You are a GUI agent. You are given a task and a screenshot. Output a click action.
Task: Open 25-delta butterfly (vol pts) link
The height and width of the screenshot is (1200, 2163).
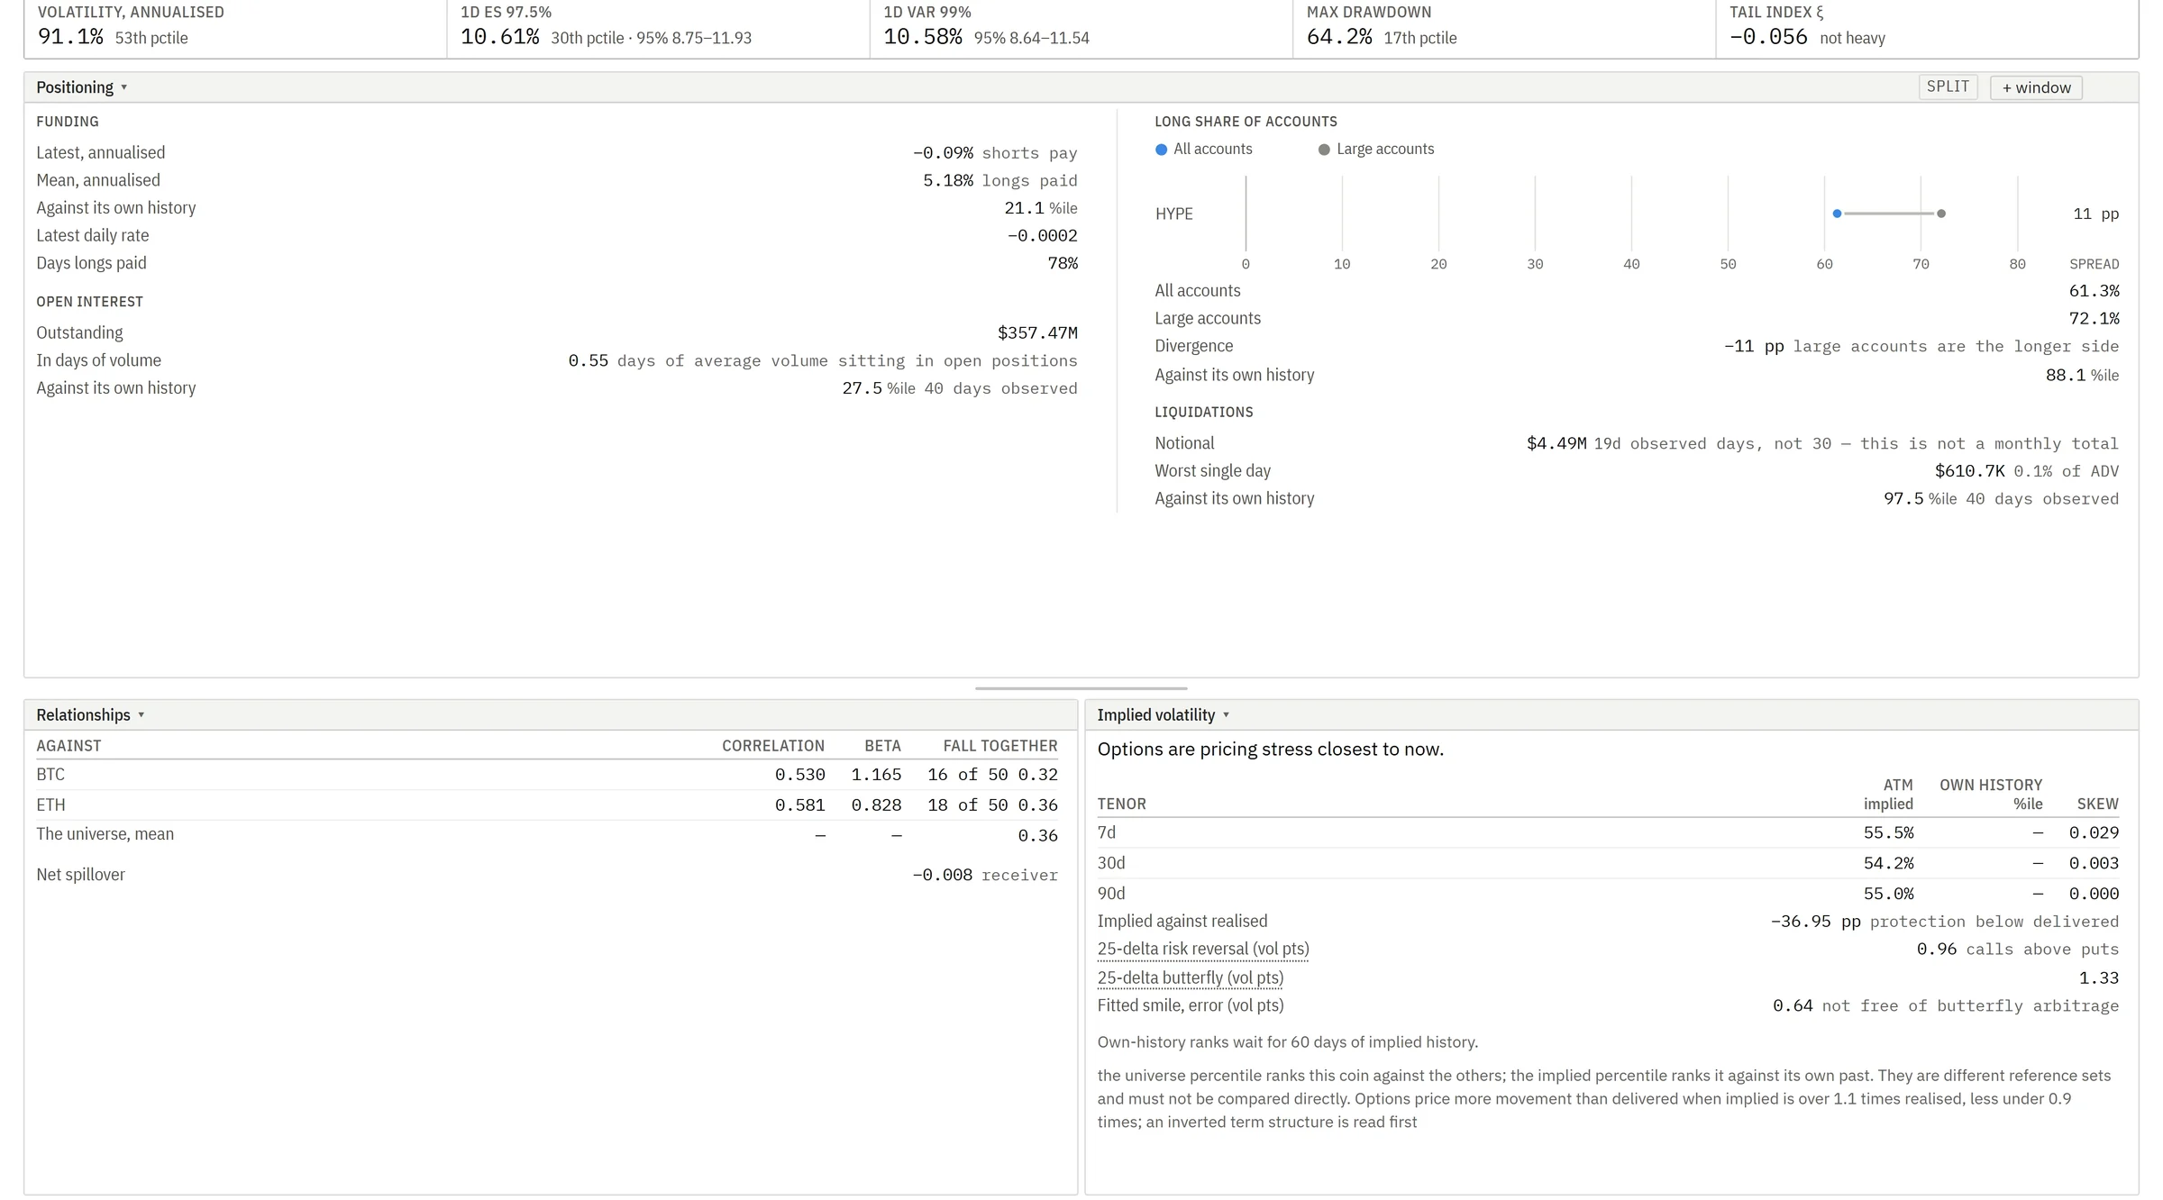1190,977
